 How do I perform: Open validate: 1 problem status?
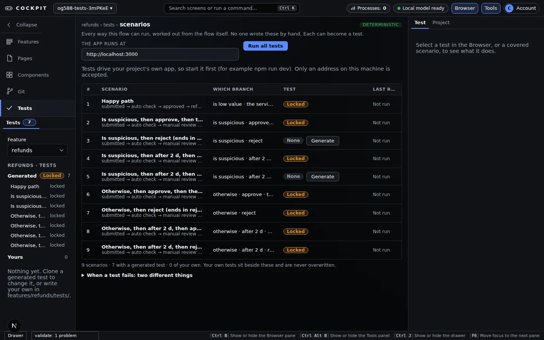[65, 335]
